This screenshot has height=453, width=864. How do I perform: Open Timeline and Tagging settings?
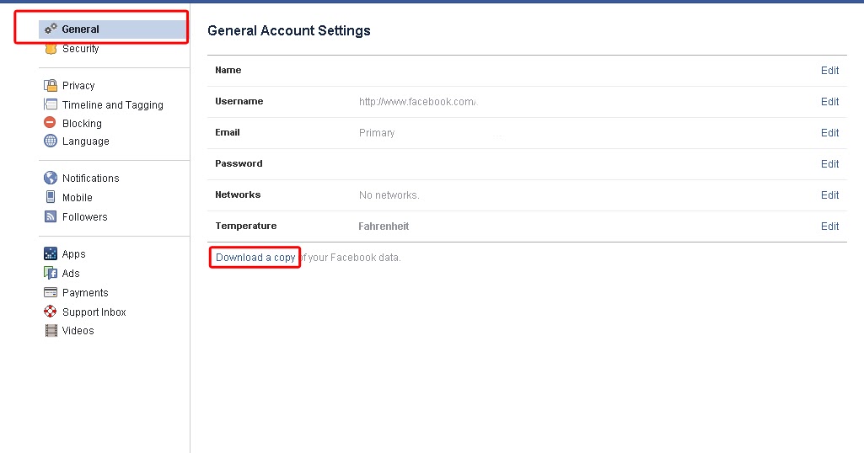click(112, 105)
